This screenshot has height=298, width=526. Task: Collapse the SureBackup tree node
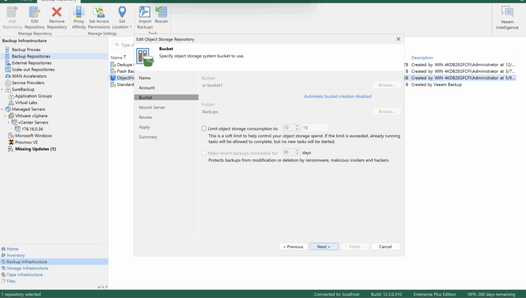(x=2, y=89)
